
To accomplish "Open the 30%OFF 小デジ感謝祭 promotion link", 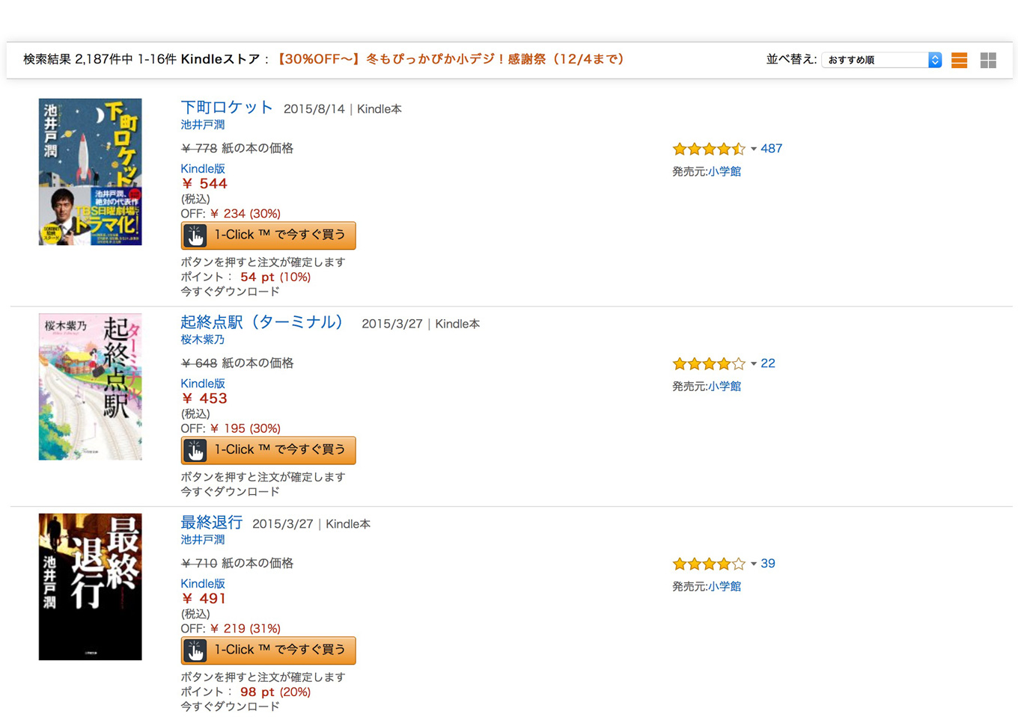I will click(x=451, y=59).
